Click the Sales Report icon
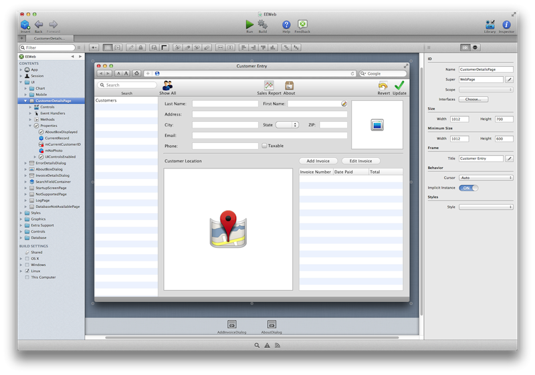 pyautogui.click(x=269, y=86)
